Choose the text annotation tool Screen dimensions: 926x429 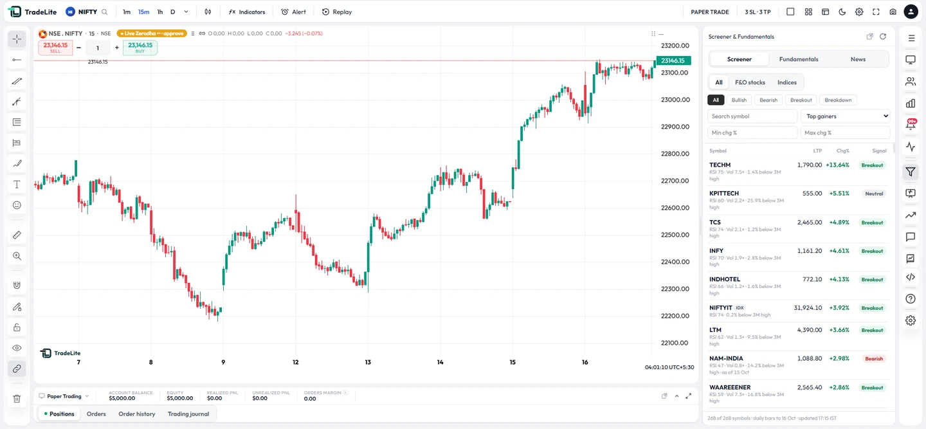coord(17,185)
